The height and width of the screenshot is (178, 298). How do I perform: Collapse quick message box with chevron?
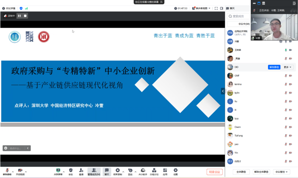click(28, 148)
